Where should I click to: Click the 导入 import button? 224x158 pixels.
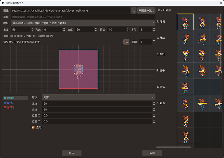71,153
